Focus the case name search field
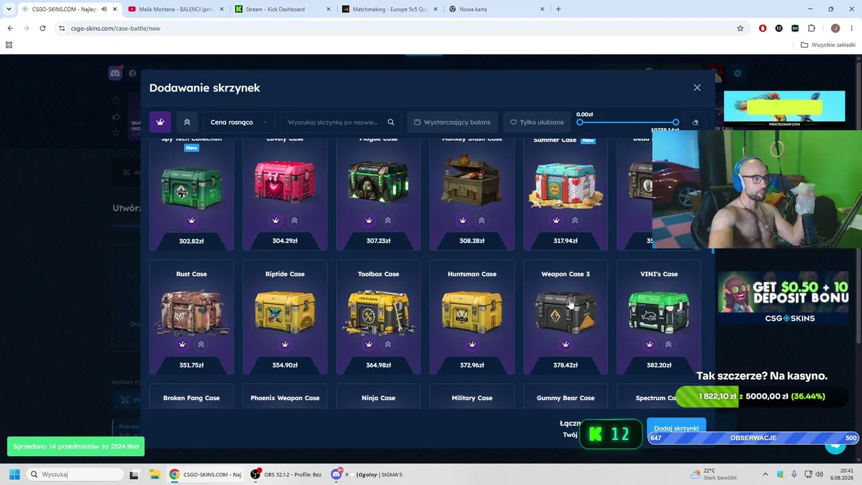862x485 pixels. pos(333,122)
